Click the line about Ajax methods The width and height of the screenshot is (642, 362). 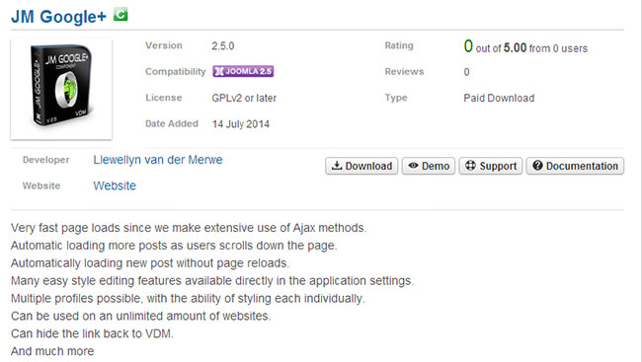click(189, 228)
